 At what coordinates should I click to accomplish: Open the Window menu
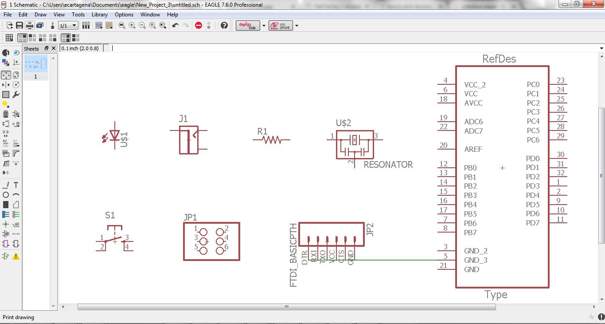[150, 15]
